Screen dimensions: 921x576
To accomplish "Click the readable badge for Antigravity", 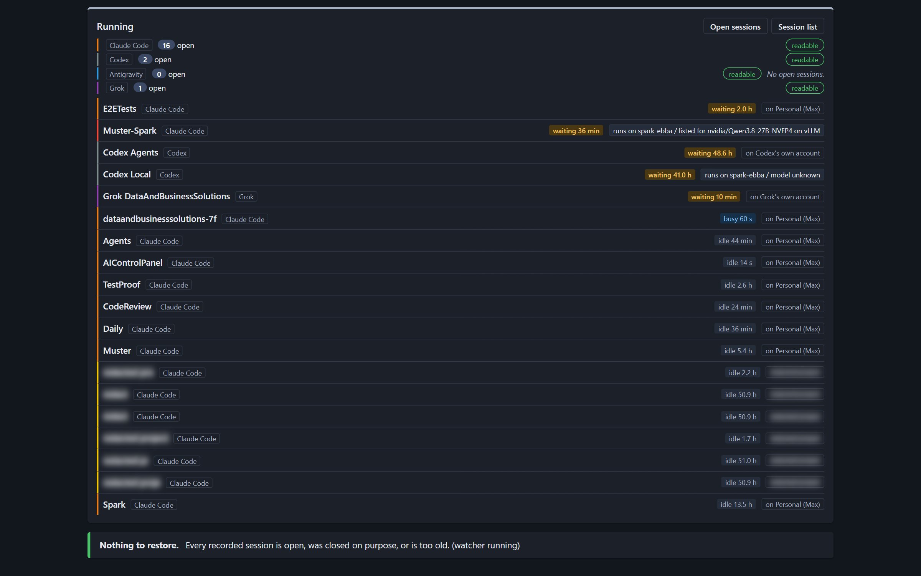I will click(x=742, y=74).
